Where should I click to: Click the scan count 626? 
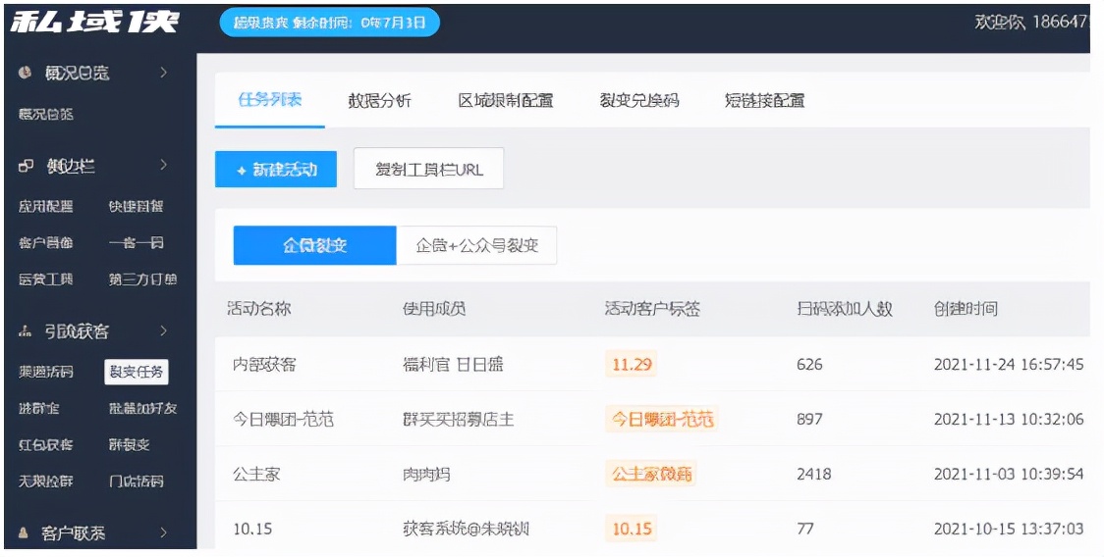pos(809,364)
